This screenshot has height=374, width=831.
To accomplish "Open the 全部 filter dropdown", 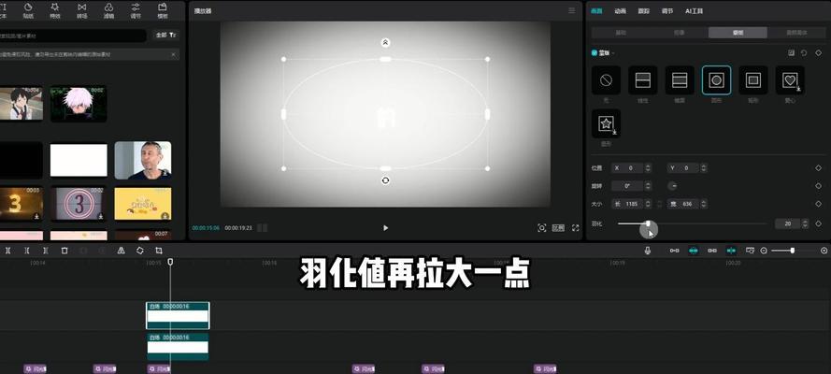I will [165, 36].
